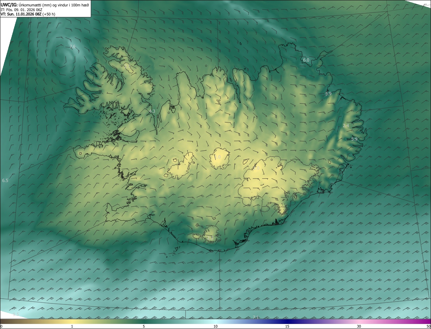Click the 4.3 value label
The width and height of the screenshot is (431, 329).
(152, 111)
